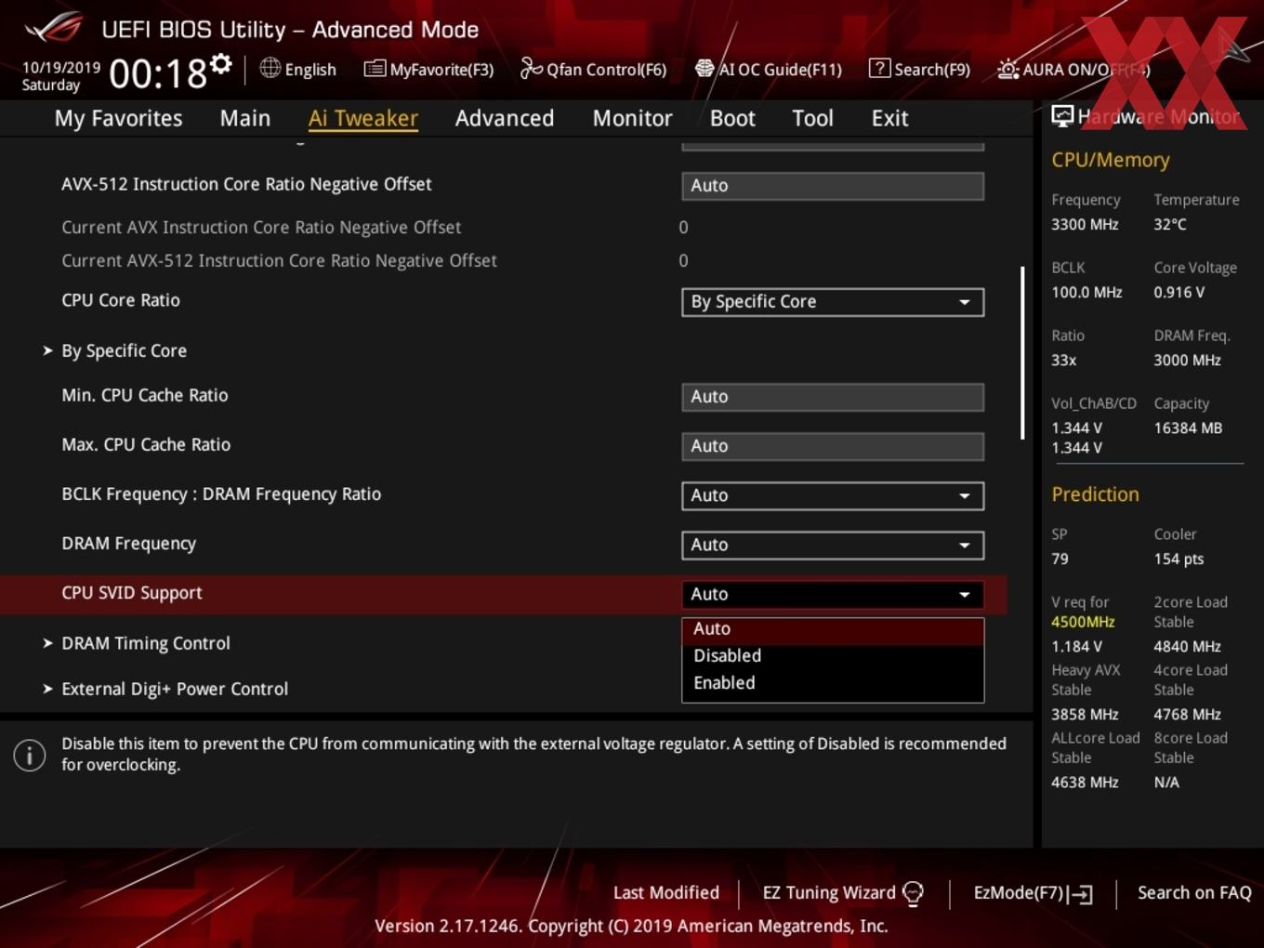
Task: Open Search(F9) question mark icon
Action: pos(879,68)
